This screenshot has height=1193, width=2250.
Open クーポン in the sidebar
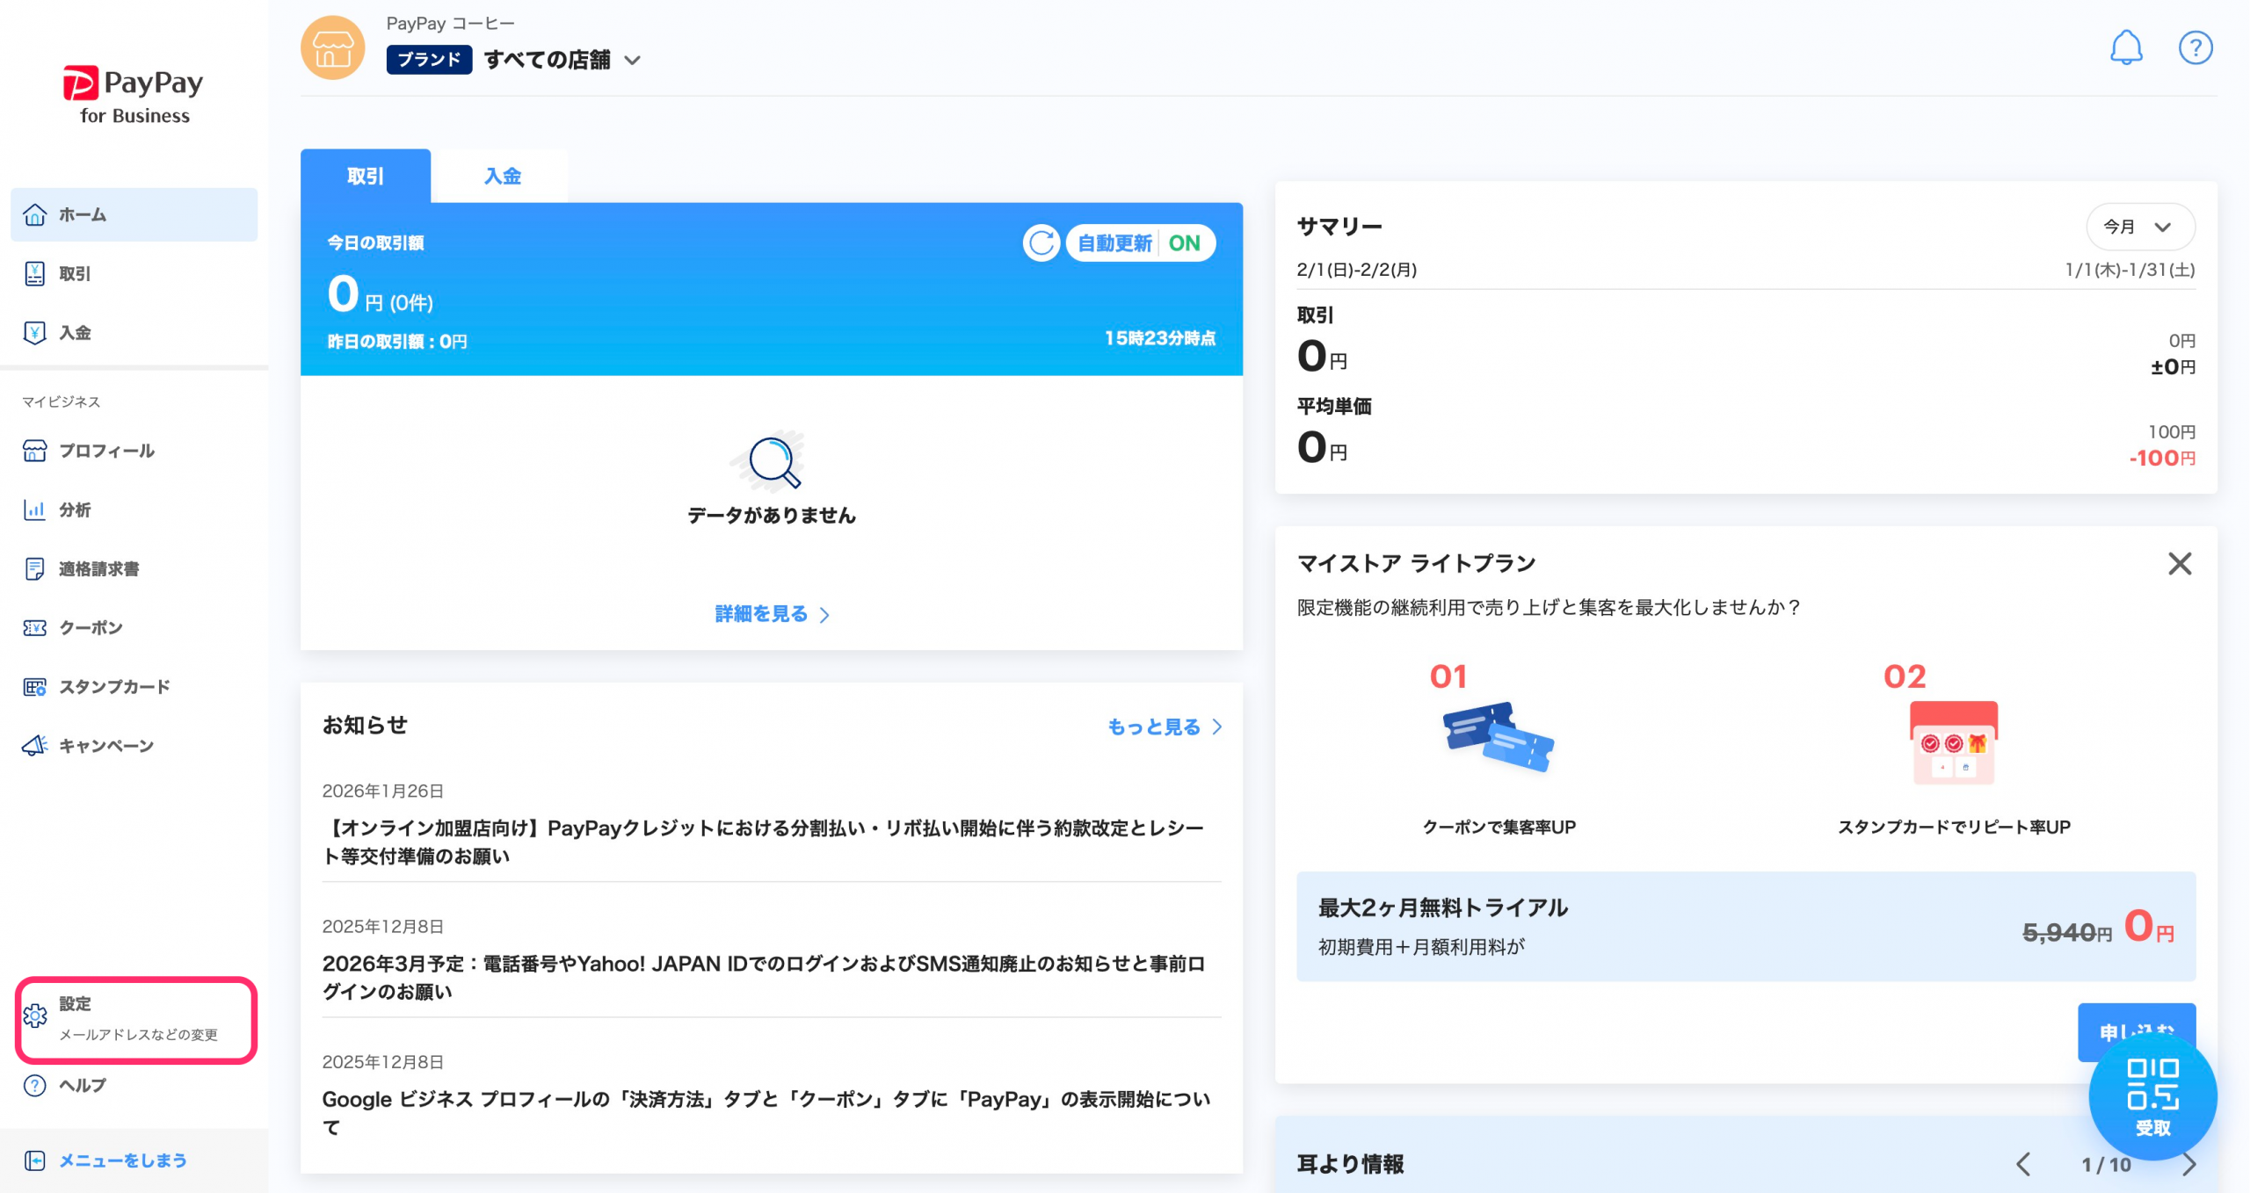tap(91, 627)
